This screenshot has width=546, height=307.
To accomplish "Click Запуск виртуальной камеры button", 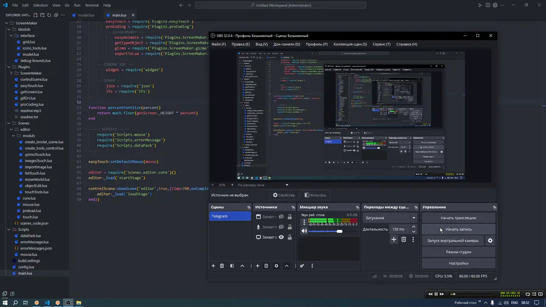I will 453,240.
